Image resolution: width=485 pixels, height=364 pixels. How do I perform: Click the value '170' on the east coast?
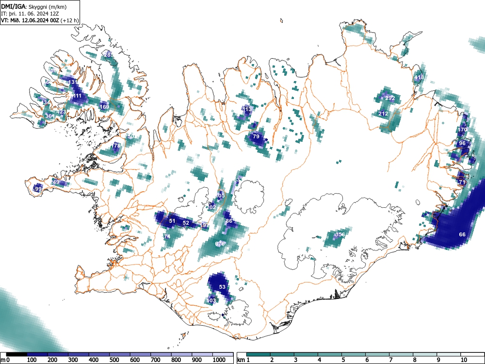(462, 130)
